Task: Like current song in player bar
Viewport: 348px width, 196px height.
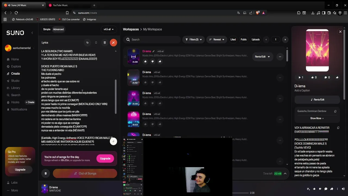Action: pyautogui.click(x=314, y=189)
